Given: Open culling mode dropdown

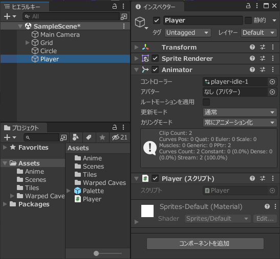Looking at the screenshot, I should tap(240, 123).
